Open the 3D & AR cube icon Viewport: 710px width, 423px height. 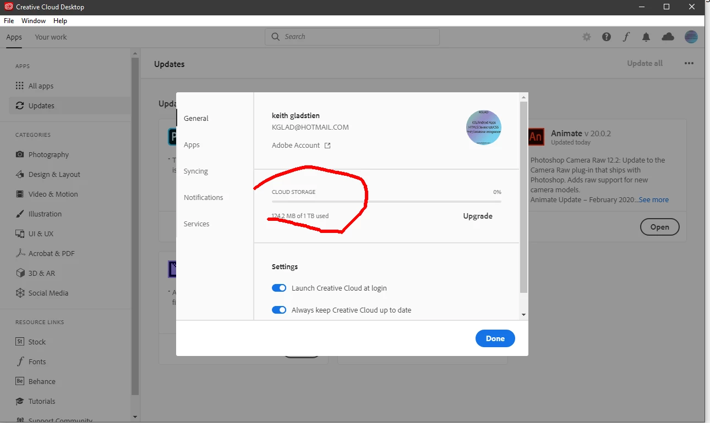pos(20,273)
